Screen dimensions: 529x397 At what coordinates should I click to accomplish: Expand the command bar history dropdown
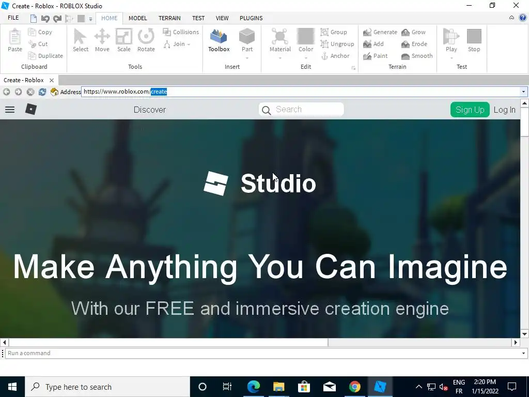click(x=523, y=353)
